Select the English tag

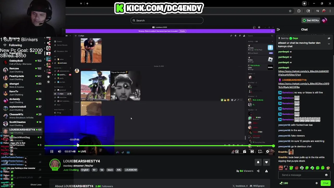(85, 170)
